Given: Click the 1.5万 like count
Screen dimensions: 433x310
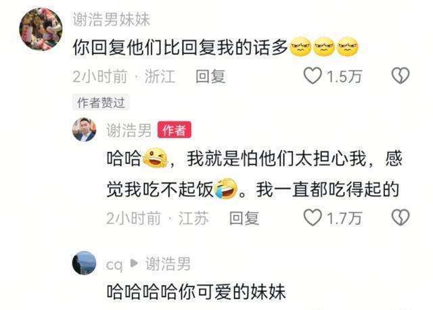Looking at the screenshot, I should click(344, 76).
